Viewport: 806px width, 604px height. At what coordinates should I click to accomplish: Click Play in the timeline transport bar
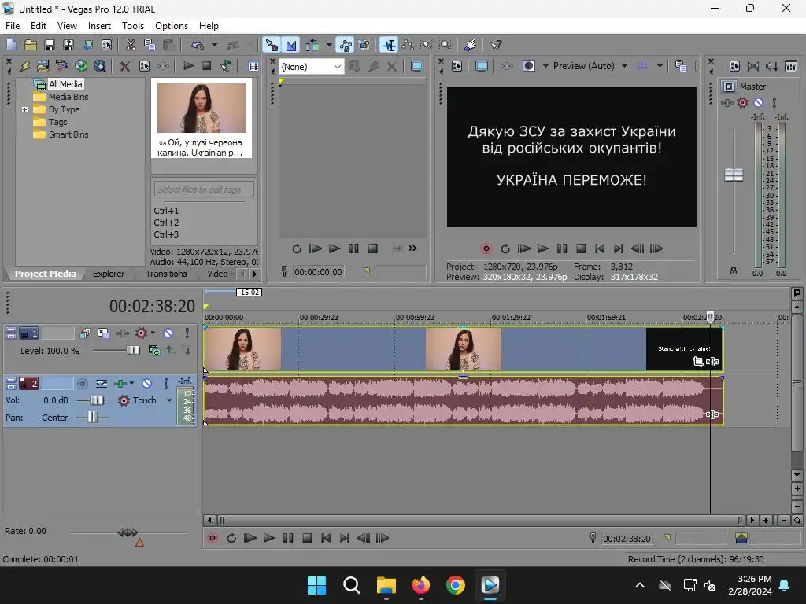click(269, 538)
